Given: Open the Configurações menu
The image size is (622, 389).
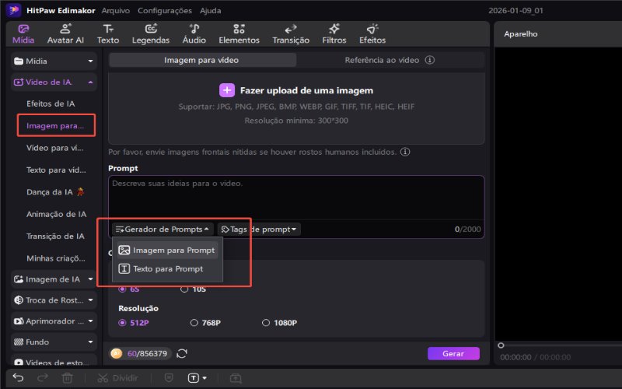Looking at the screenshot, I should (x=165, y=11).
